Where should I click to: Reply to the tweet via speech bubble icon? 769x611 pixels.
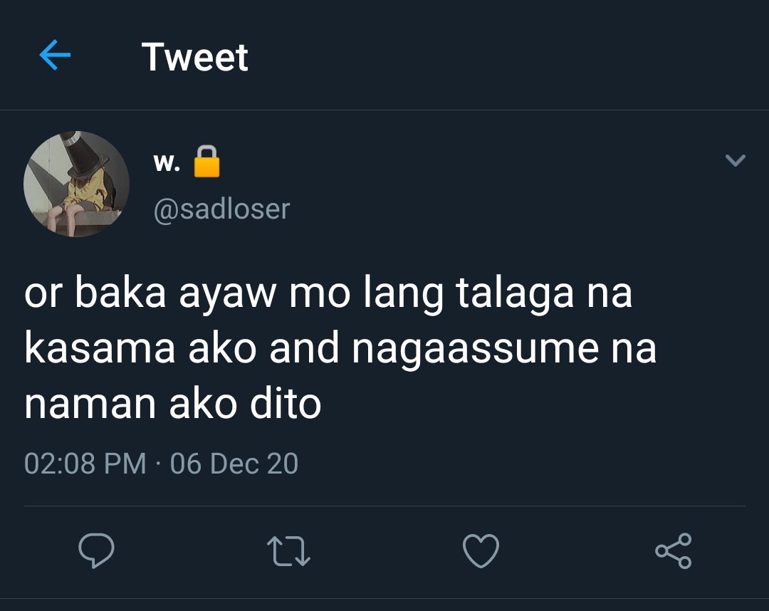point(97,550)
